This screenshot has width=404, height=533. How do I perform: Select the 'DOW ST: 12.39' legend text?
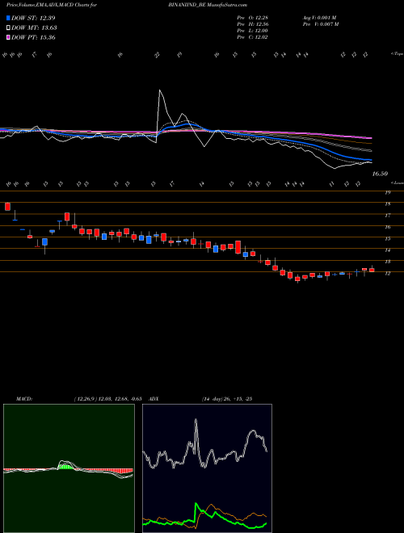[33, 18]
